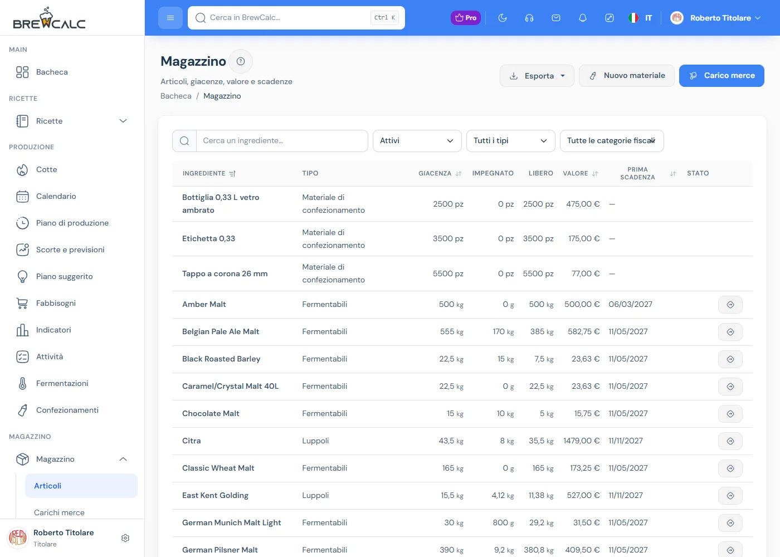Screen dimensions: 780x557
Task: Open action button for Citra row
Action: point(730,441)
